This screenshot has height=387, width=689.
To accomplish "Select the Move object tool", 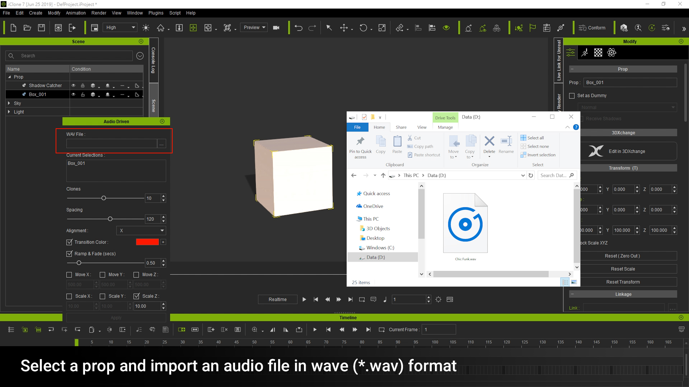I will pos(344,28).
